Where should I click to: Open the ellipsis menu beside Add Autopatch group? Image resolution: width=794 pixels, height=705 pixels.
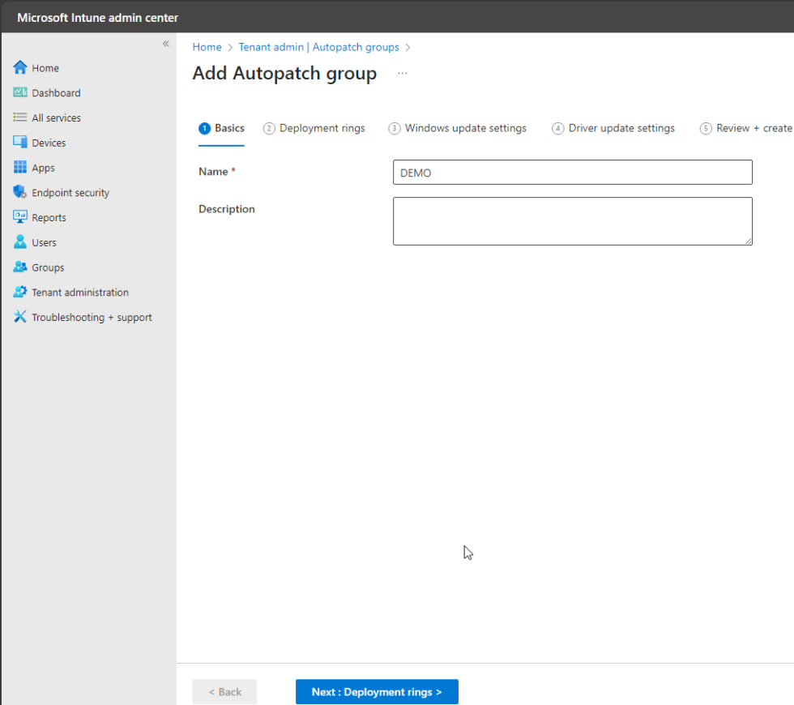click(x=403, y=74)
